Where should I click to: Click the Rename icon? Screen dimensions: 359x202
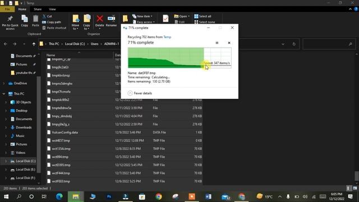(x=111, y=19)
